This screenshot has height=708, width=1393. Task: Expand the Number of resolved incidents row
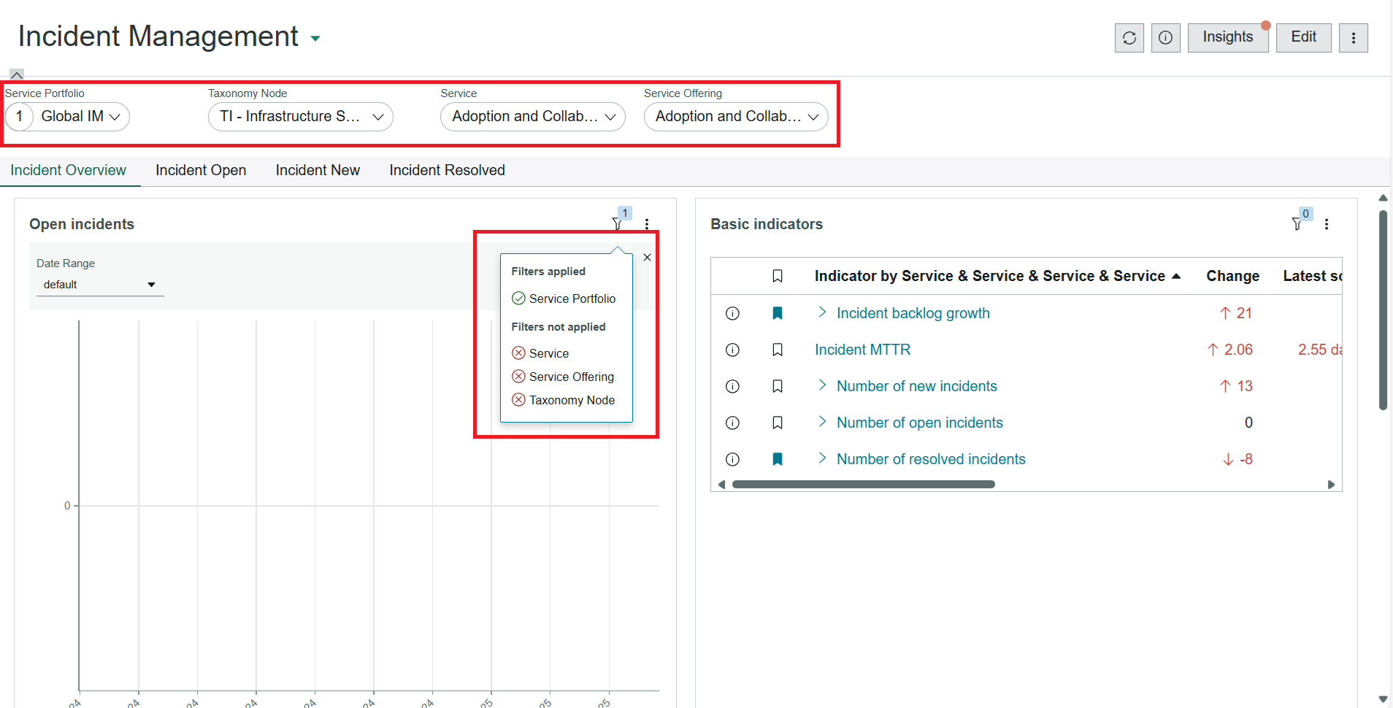point(822,458)
